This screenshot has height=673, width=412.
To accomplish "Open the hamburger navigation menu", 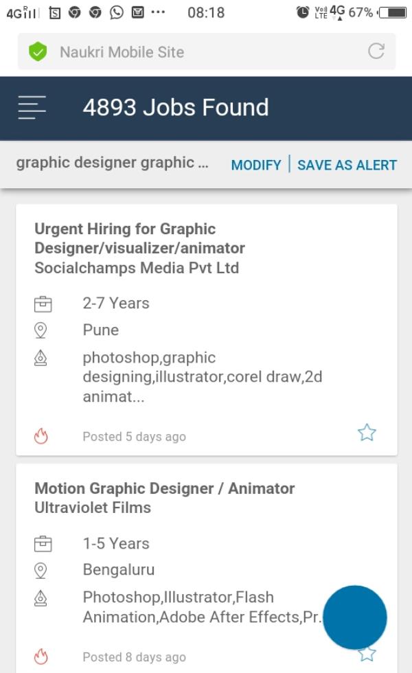I will 31,108.
